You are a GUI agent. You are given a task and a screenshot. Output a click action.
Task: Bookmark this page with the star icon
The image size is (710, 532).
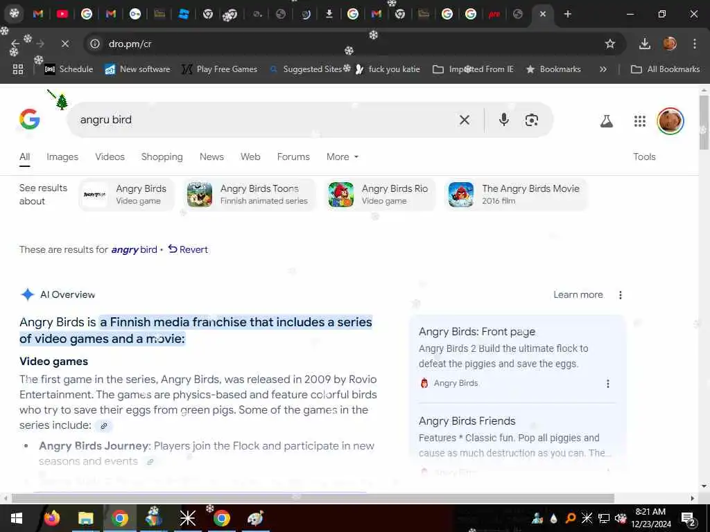point(610,44)
